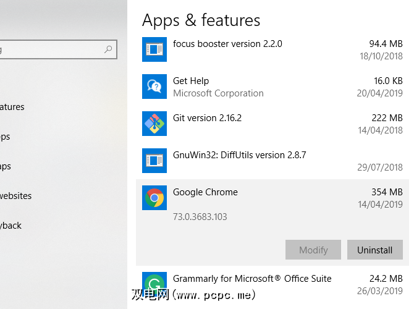Viewport: 414px width, 309px height.
Task: Click the GnuWin32 DiffUtils app icon
Action: click(x=154, y=161)
